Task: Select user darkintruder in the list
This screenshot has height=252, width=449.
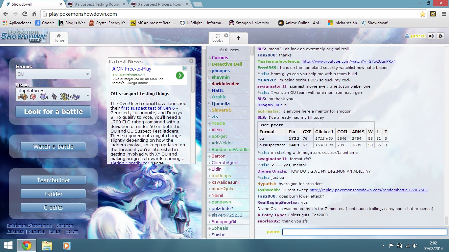Action: click(225, 84)
